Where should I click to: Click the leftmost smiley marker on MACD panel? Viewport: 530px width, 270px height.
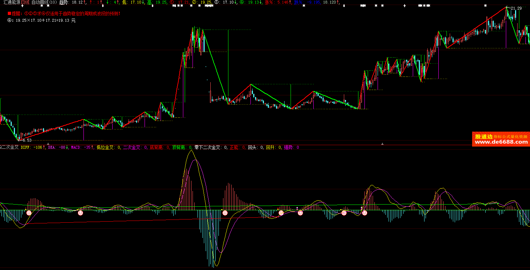click(x=29, y=213)
